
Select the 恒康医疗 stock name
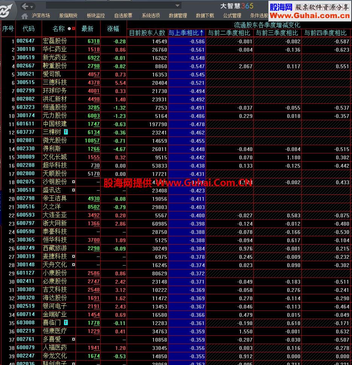click(x=55, y=331)
